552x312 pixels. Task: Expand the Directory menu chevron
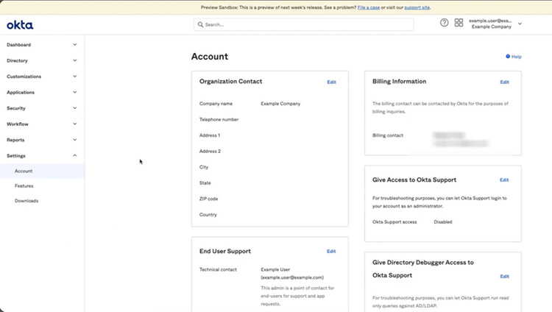[x=74, y=60]
